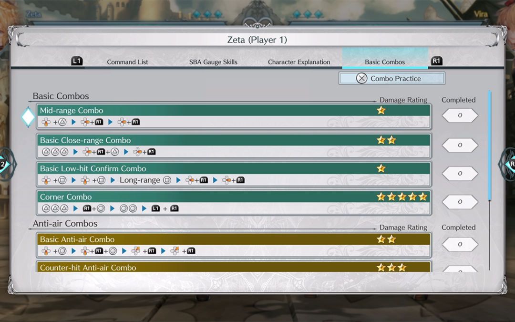
Task: Select the Basic Close-range Combo entry
Action: (234, 145)
